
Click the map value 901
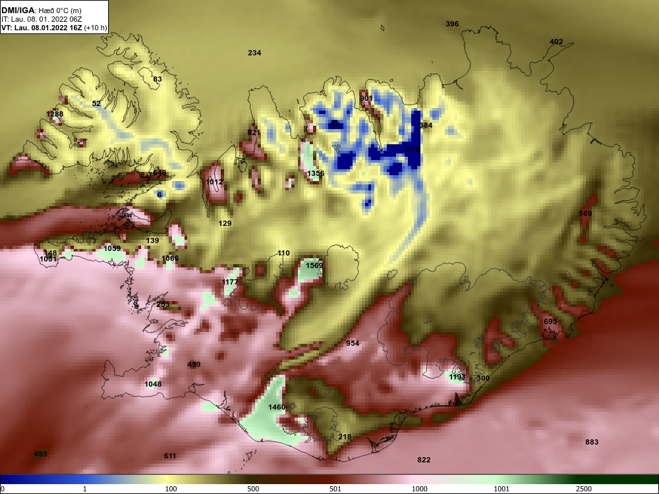366,98
